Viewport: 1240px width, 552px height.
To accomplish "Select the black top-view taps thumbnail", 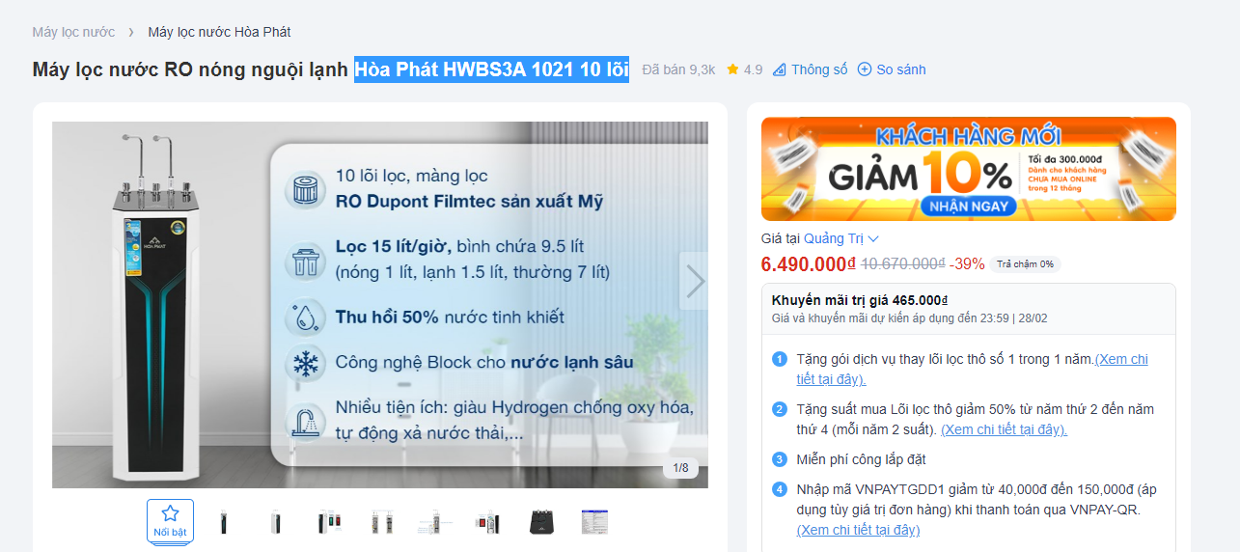I will click(x=541, y=522).
